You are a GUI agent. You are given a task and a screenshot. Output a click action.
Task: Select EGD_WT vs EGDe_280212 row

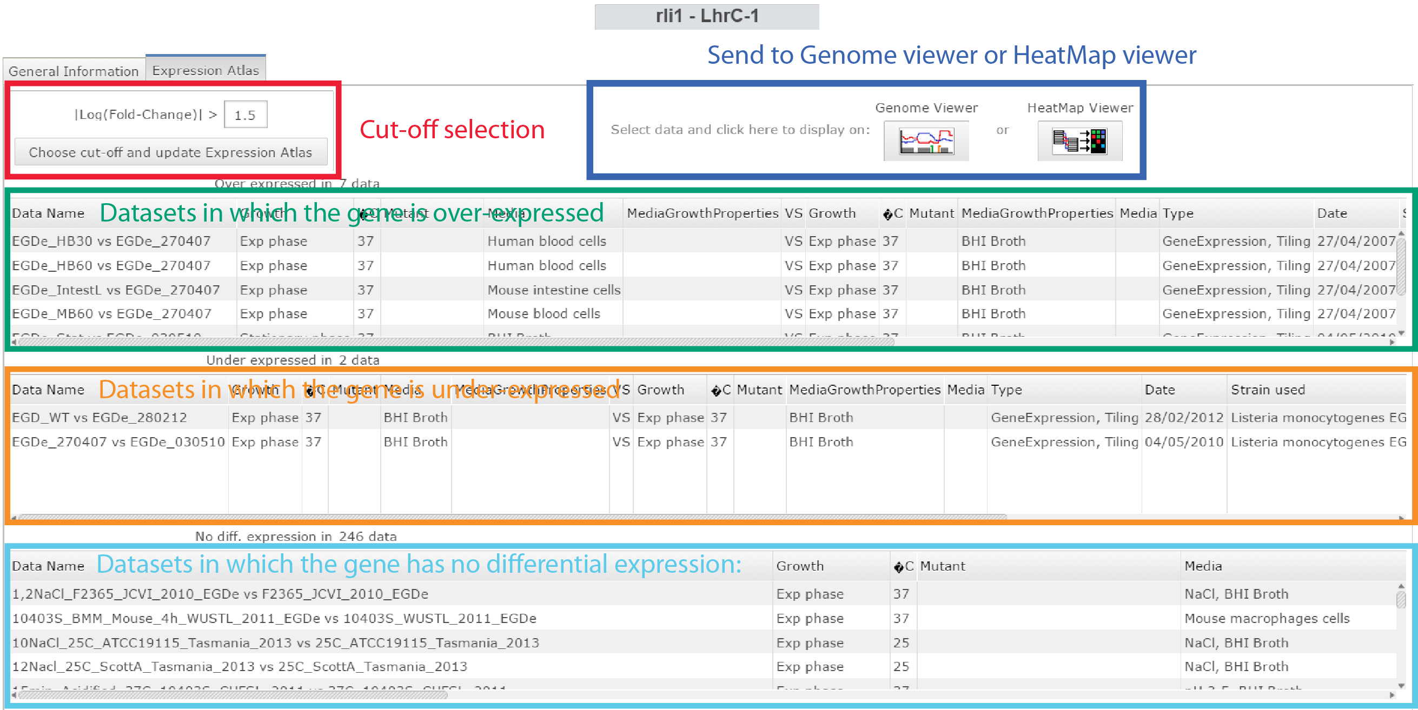point(99,418)
